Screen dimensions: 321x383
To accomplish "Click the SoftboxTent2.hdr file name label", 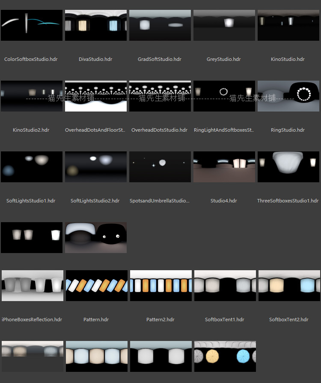I will coord(289,320).
